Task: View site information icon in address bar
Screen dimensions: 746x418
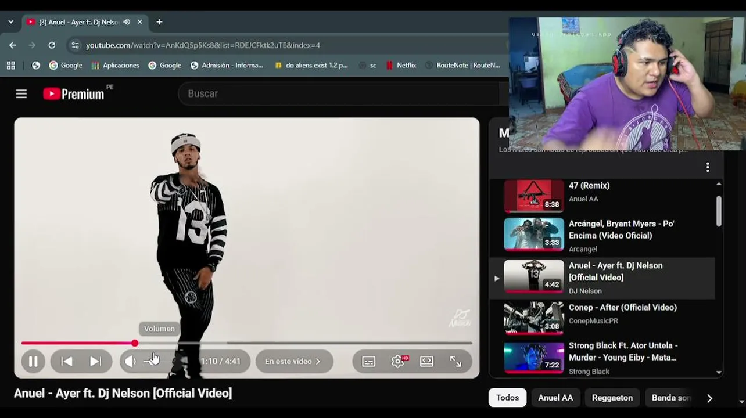Action: point(75,45)
